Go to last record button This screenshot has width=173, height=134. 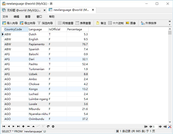tap(18, 126)
